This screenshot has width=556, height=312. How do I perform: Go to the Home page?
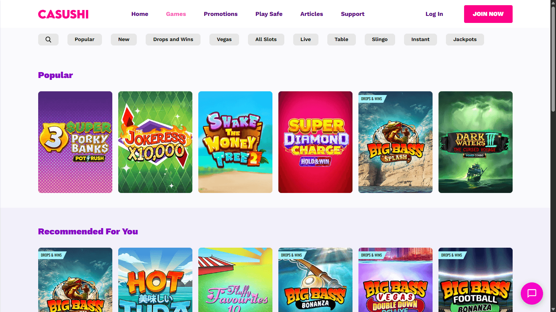point(140,14)
